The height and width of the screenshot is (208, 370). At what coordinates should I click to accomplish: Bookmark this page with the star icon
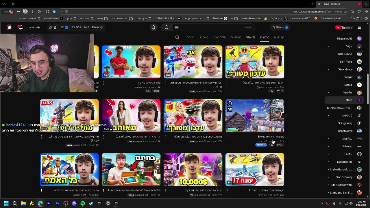coord(61,12)
